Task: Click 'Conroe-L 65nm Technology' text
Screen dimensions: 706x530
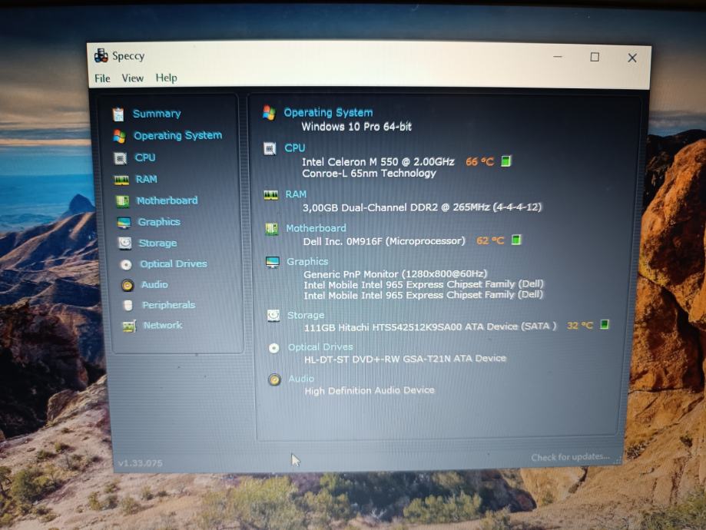Action: 369,174
